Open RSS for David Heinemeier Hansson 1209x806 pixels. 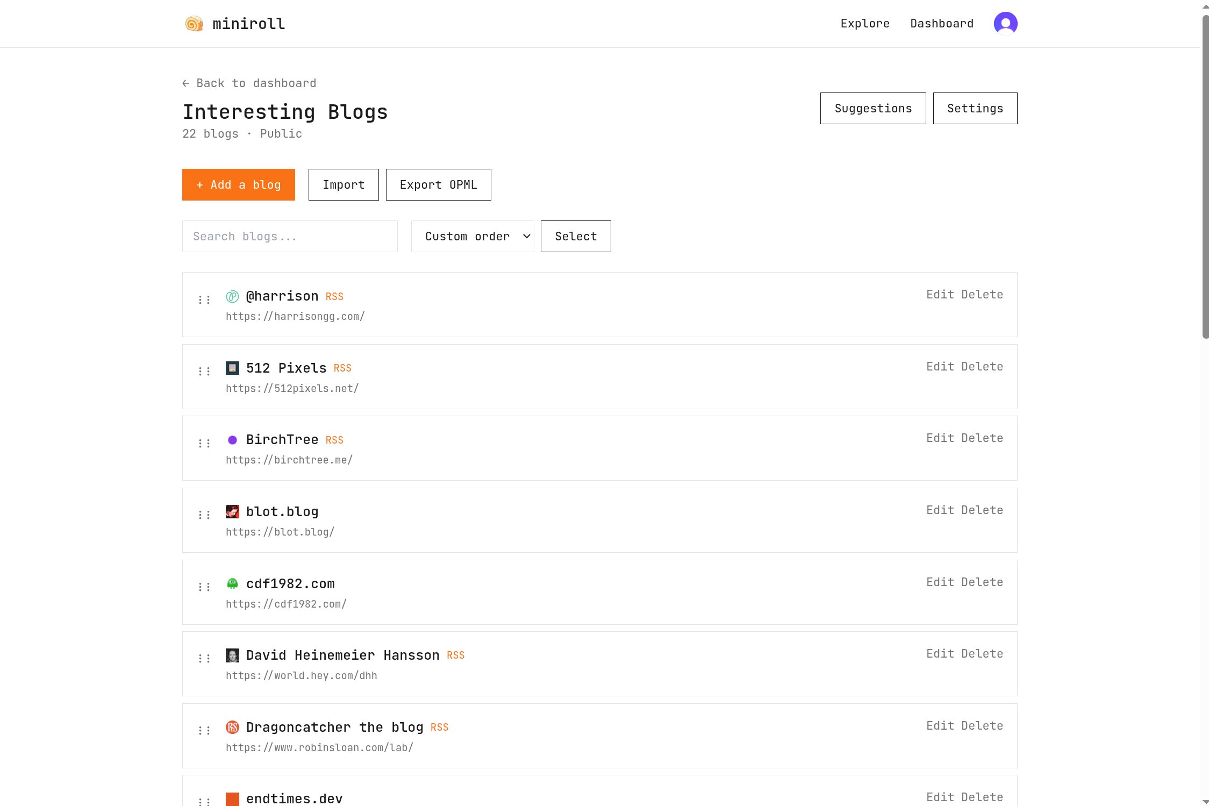tap(455, 655)
